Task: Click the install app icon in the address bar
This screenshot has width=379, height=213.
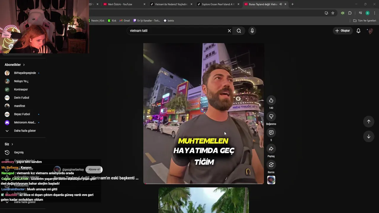Action: click(x=326, y=13)
